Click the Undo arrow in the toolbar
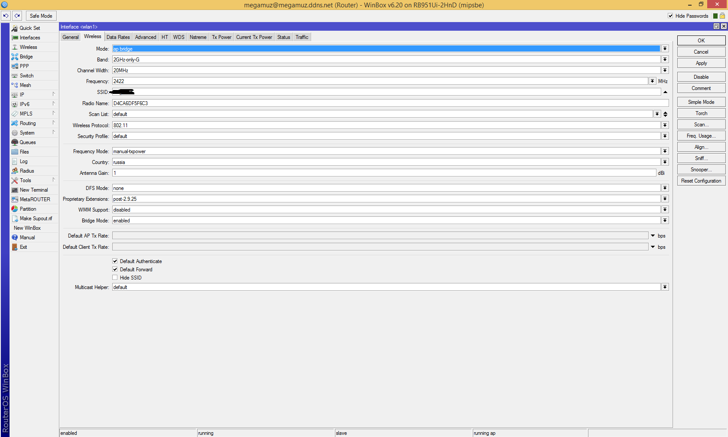 [6, 16]
